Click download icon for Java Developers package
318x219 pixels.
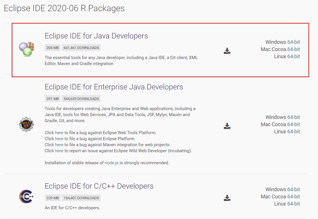[227, 51]
